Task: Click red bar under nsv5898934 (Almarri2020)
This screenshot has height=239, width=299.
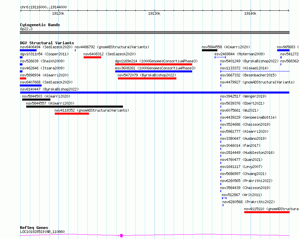Action: (x=23, y=78)
